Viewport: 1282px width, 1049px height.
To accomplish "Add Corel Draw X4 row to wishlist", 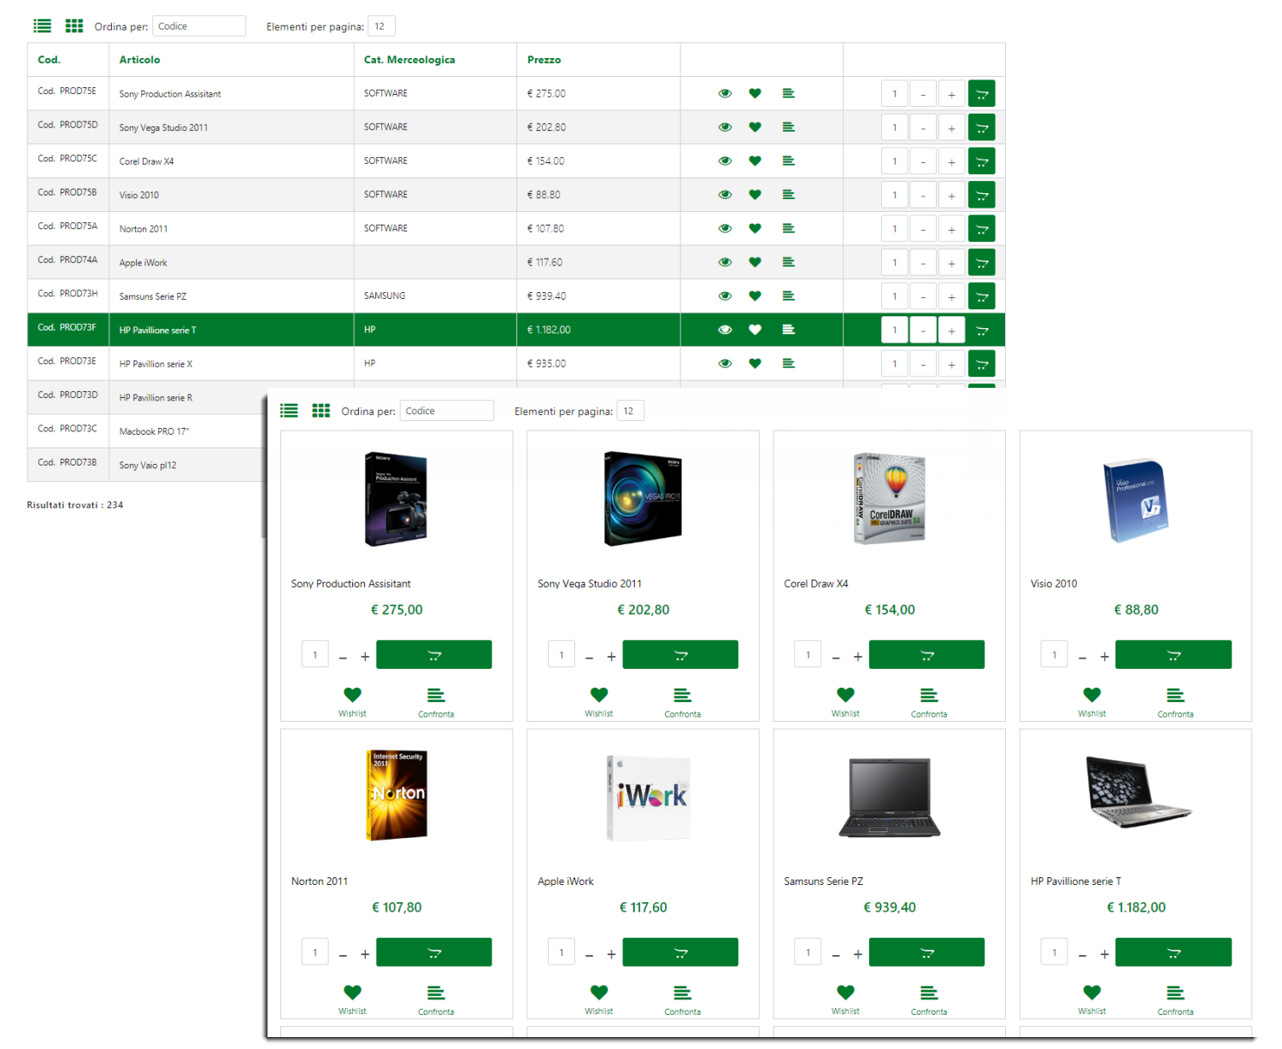I will (x=755, y=161).
